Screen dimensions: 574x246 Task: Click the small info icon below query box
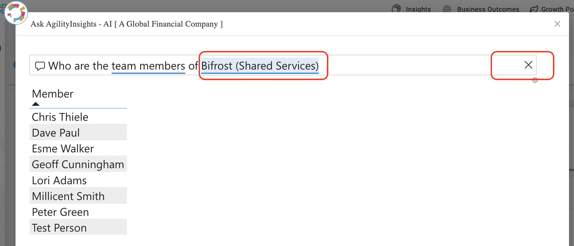pyautogui.click(x=535, y=80)
